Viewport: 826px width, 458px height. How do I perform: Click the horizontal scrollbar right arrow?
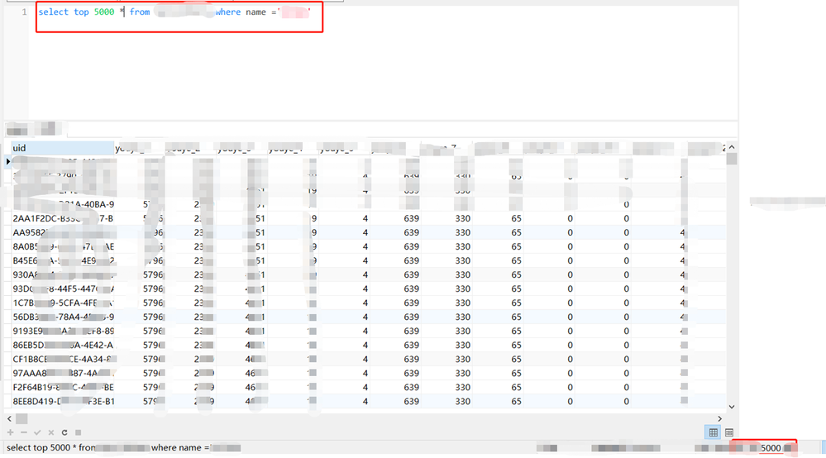pyautogui.click(x=719, y=418)
